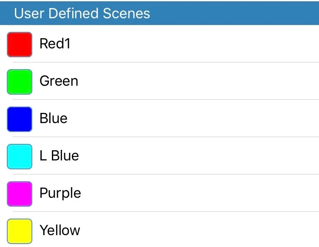Screen dimensions: 319x247
Task: Select the Red1 scene name
Action: 55,43
